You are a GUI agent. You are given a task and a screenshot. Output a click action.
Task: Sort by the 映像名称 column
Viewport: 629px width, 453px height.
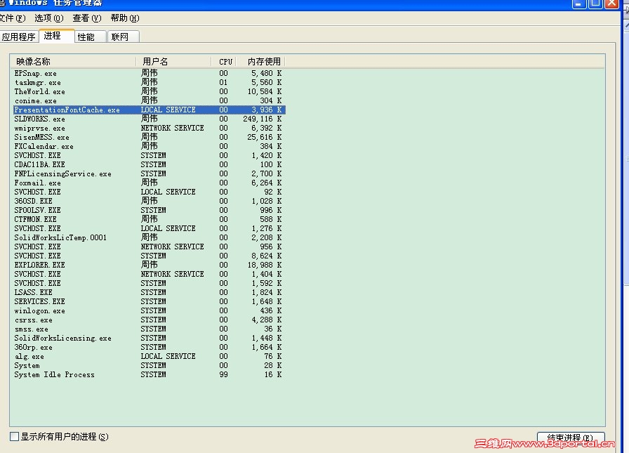(x=32, y=61)
